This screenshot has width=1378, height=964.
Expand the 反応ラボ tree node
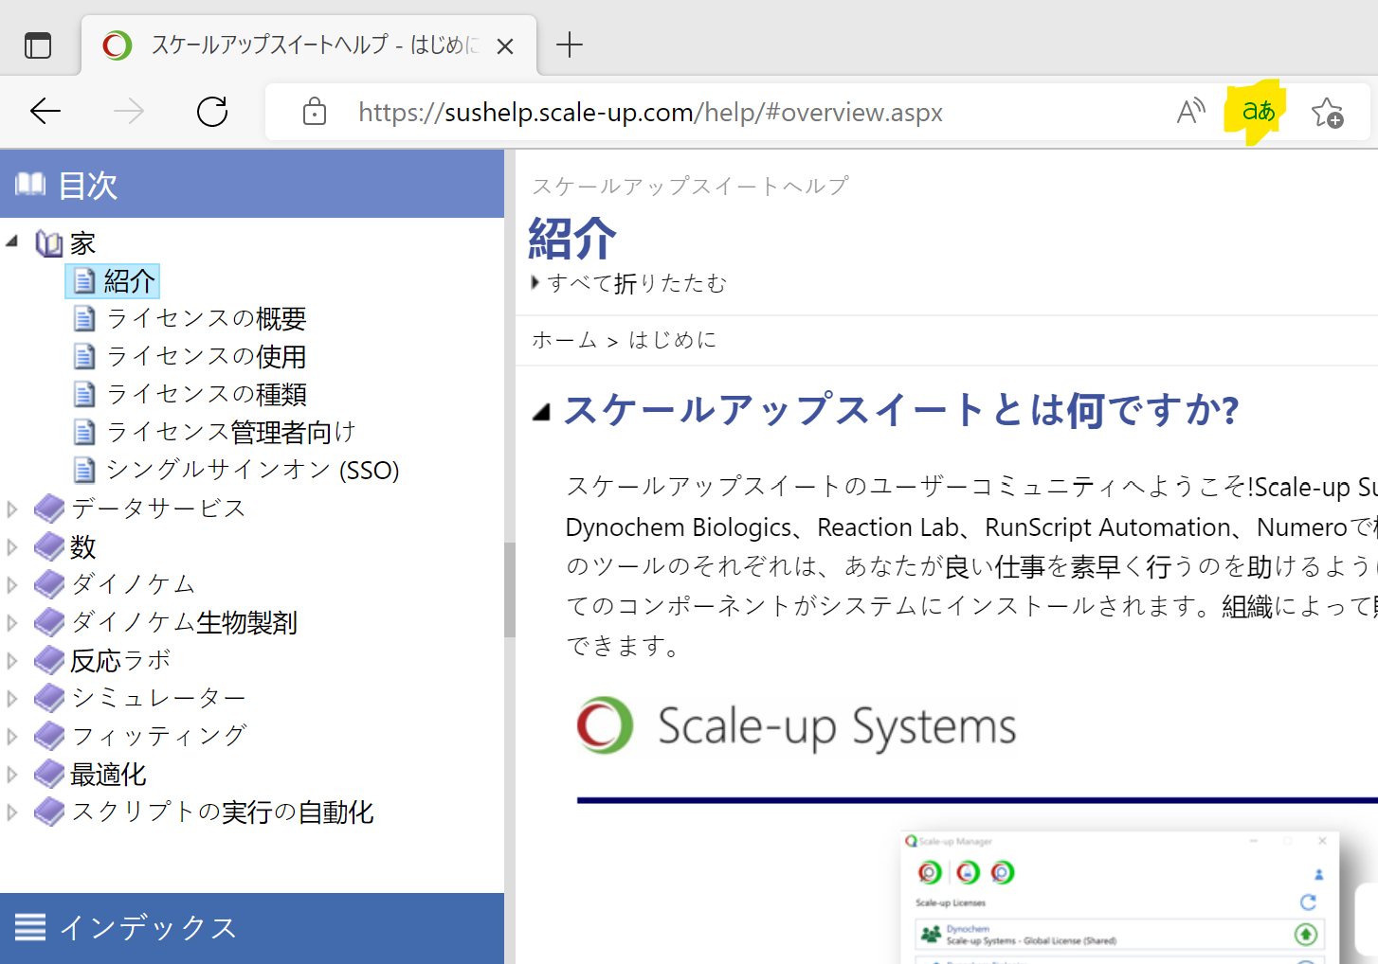tap(12, 660)
